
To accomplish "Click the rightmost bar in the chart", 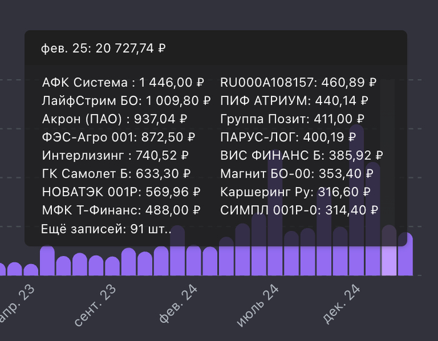I will tap(405, 257).
